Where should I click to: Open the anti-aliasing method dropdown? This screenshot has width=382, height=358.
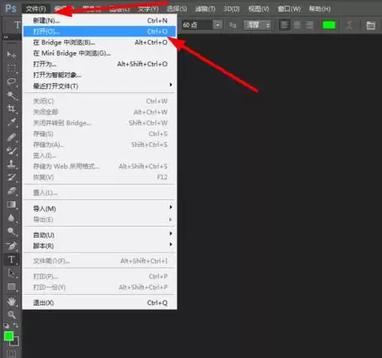tap(257, 25)
